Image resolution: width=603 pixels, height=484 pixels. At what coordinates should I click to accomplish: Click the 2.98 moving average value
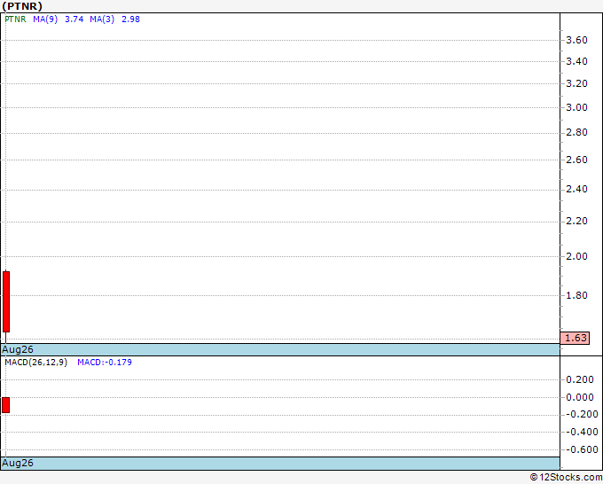coord(130,20)
